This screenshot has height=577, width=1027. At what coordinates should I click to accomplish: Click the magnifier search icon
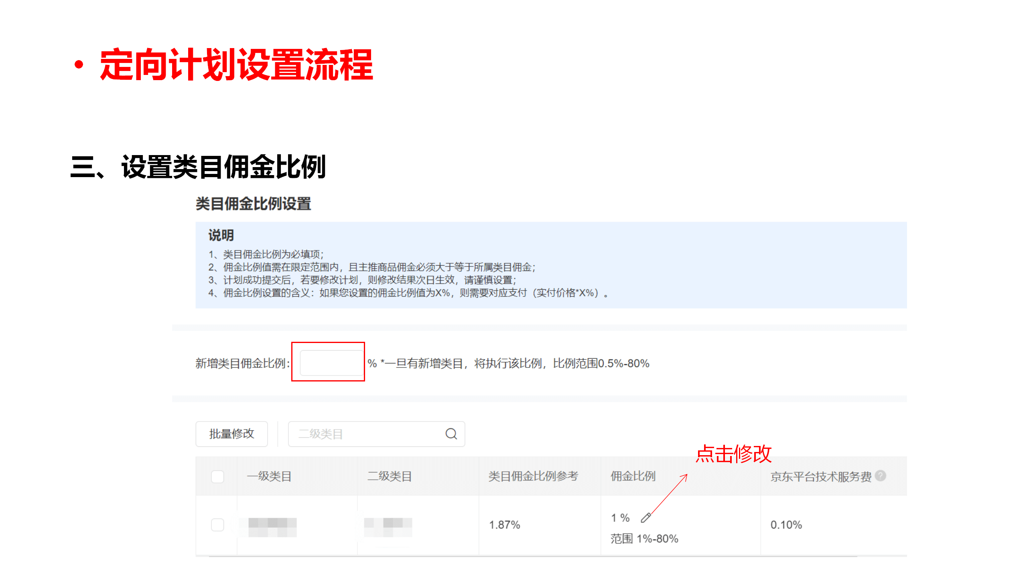pos(451,434)
